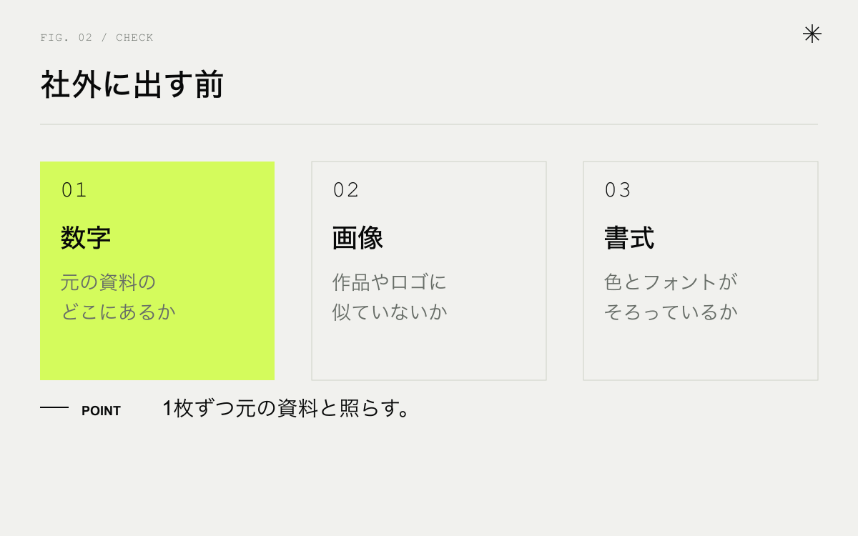Select the 書式 card
The height and width of the screenshot is (536, 858).
click(701, 271)
